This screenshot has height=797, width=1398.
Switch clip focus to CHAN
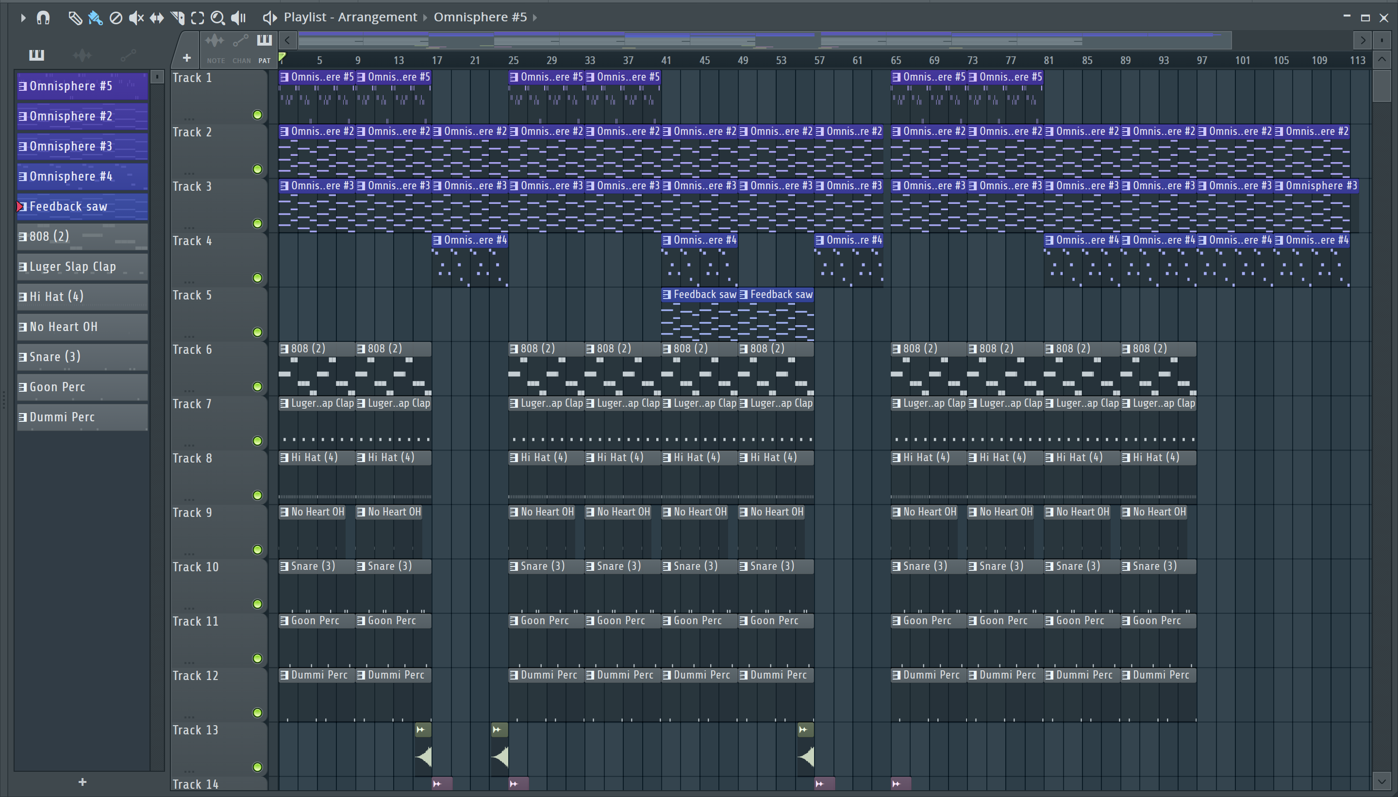point(241,48)
